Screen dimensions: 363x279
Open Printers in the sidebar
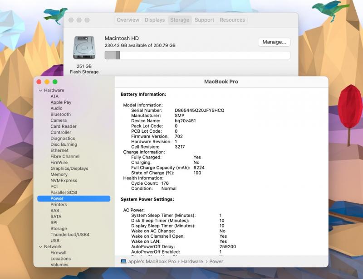59,204
